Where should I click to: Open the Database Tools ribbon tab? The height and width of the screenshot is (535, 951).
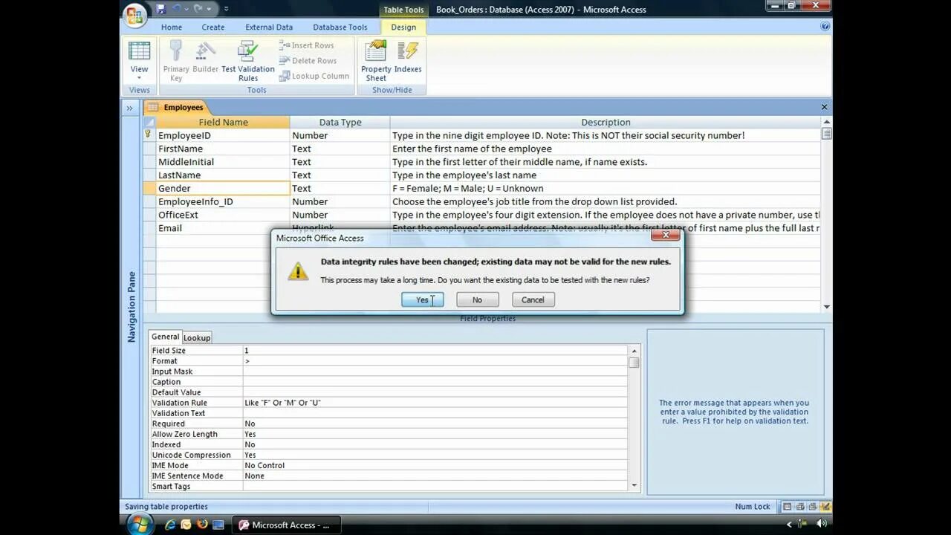pyautogui.click(x=340, y=27)
